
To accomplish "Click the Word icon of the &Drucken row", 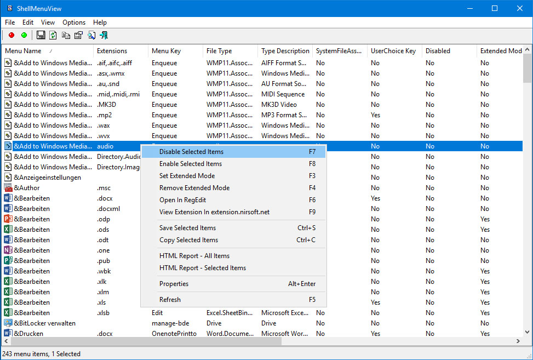I will [x=8, y=333].
